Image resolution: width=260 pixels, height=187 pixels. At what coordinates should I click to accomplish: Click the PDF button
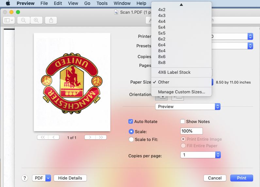pyautogui.click(x=39, y=178)
